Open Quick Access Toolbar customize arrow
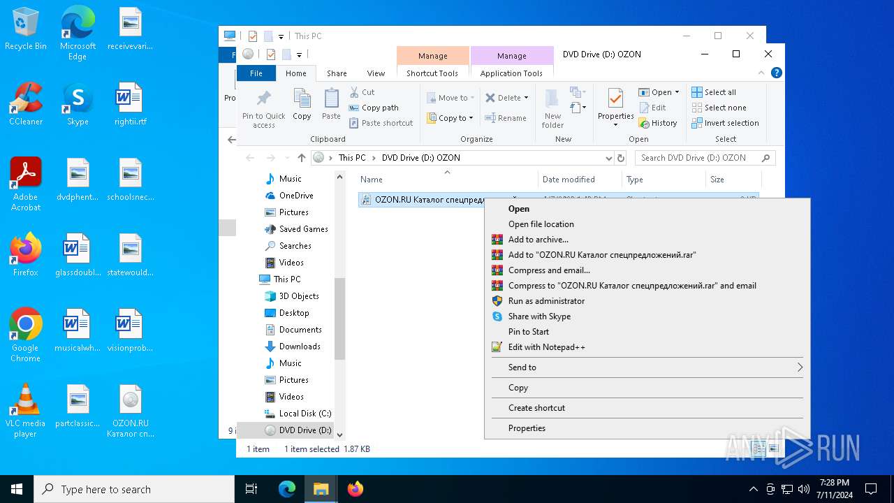 [299, 54]
